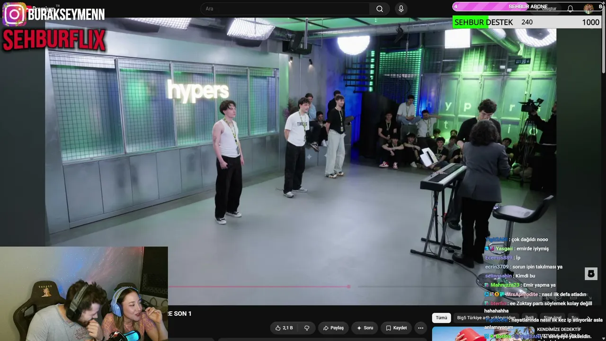This screenshot has width=606, height=341.
Task: Select the İlgili filter chip
Action: tap(529, 318)
